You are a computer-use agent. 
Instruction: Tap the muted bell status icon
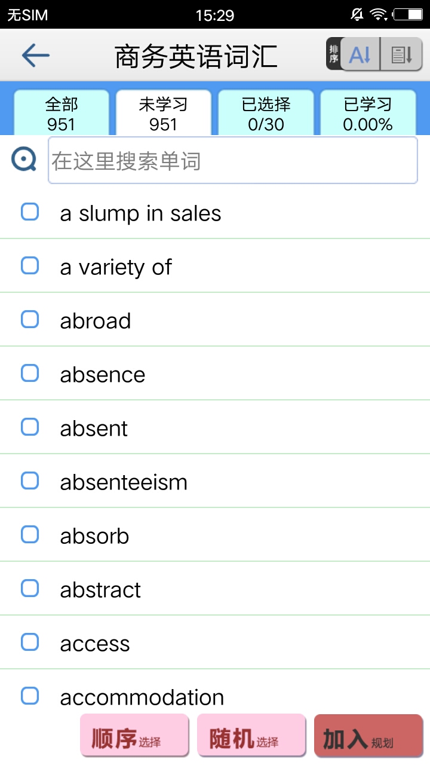point(357,14)
